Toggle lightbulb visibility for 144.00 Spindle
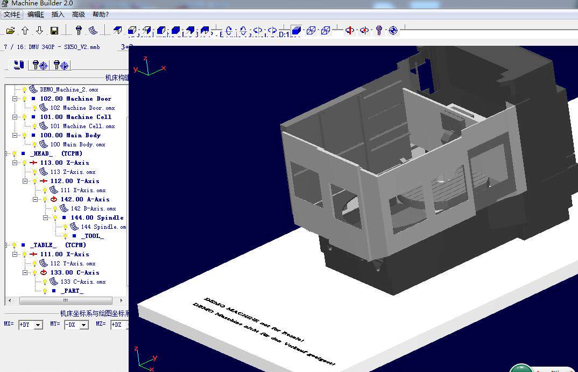Image resolution: width=578 pixels, height=372 pixels. [55, 218]
